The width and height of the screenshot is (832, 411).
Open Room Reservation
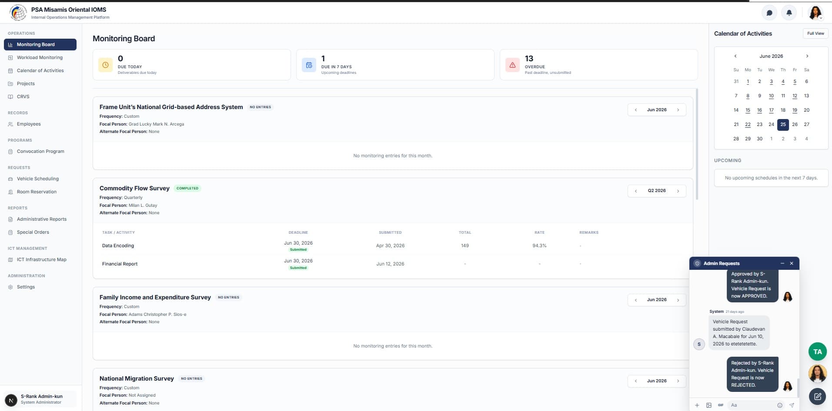40,192
